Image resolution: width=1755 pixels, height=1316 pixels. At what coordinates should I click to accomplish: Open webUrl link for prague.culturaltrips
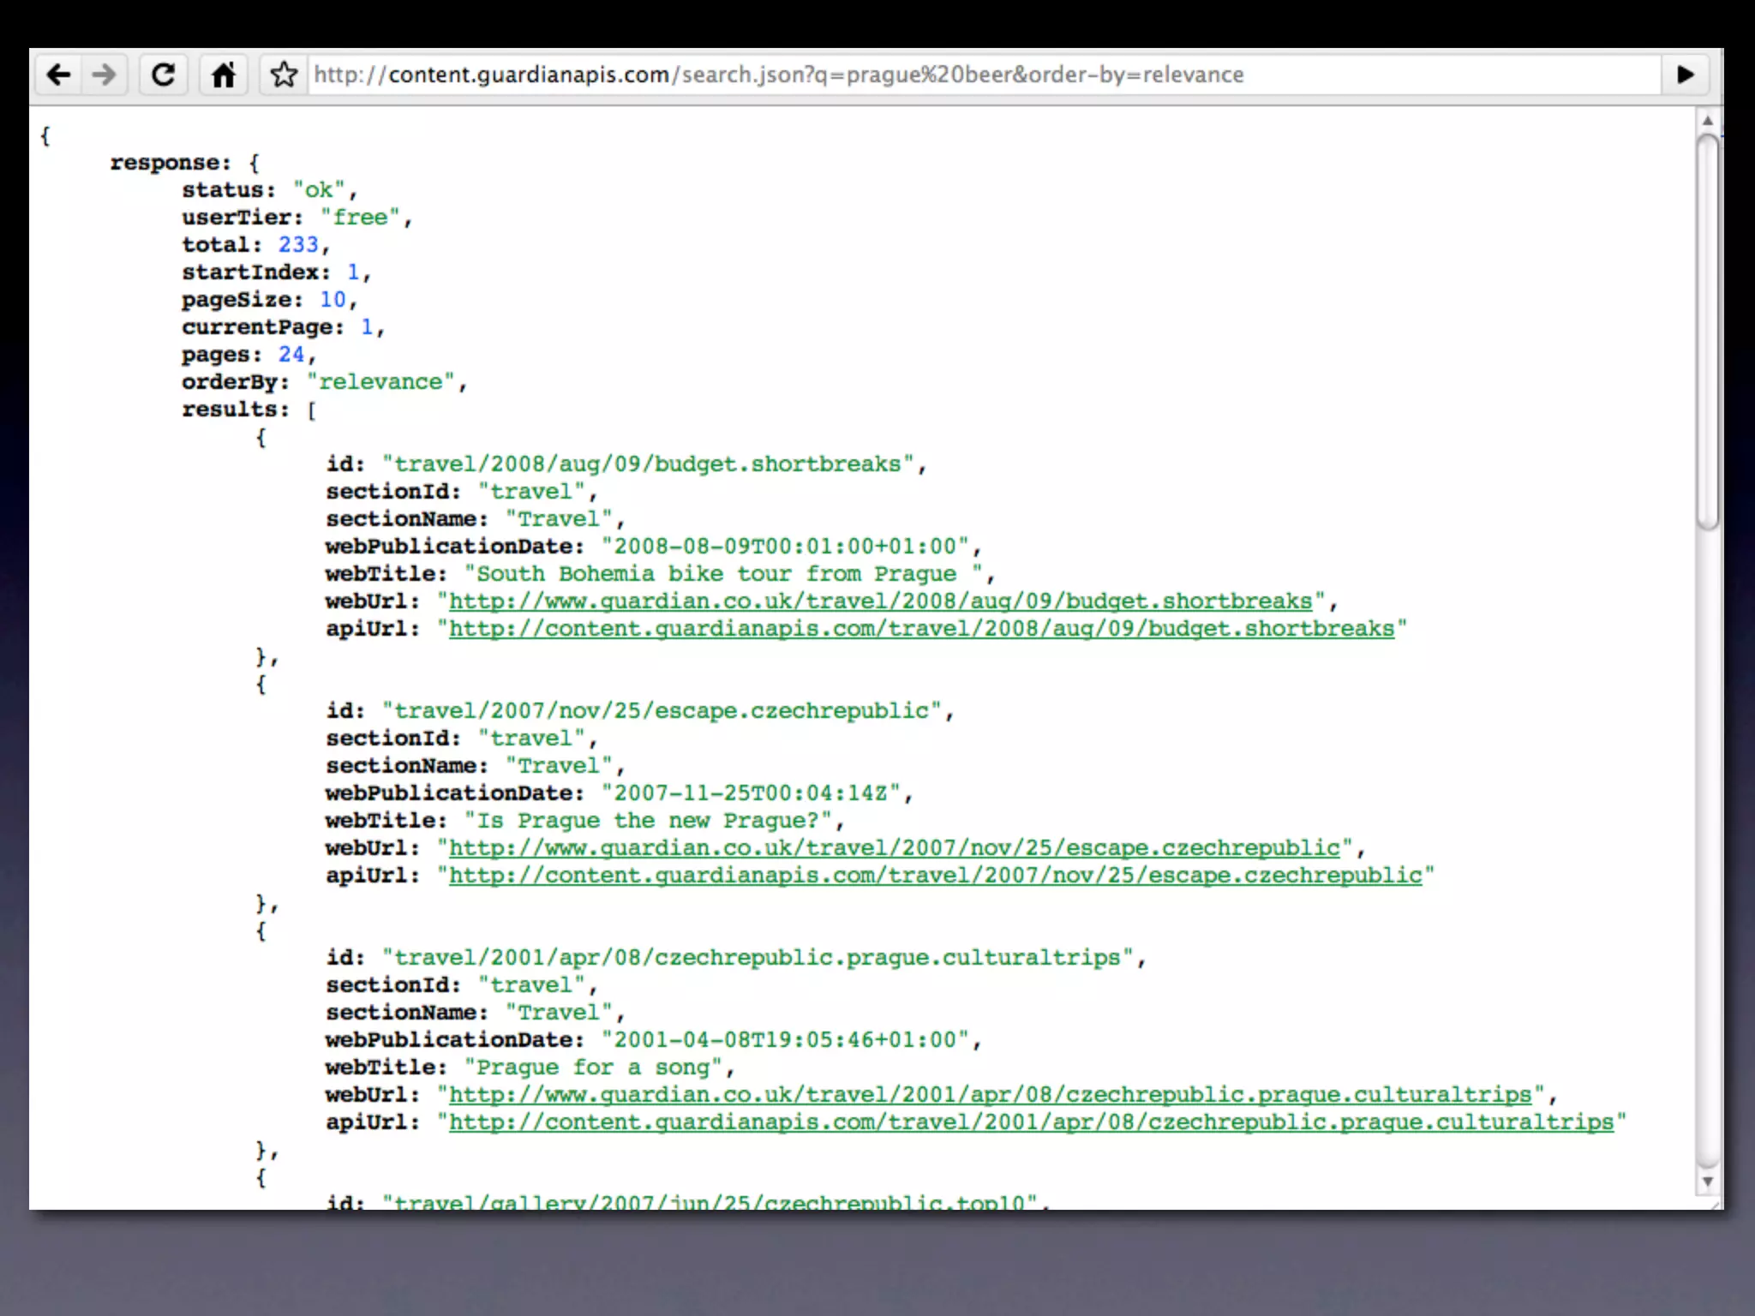click(990, 1095)
